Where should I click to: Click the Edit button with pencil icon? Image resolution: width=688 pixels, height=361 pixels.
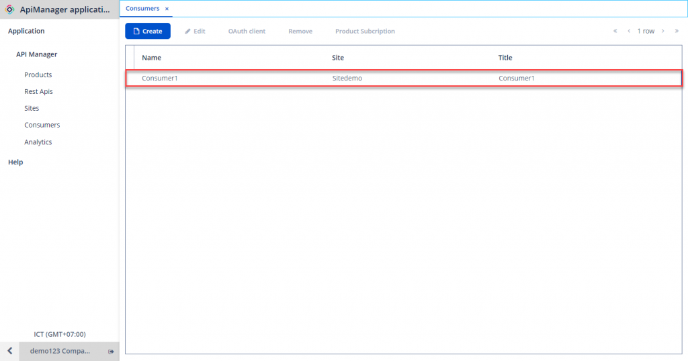click(195, 31)
